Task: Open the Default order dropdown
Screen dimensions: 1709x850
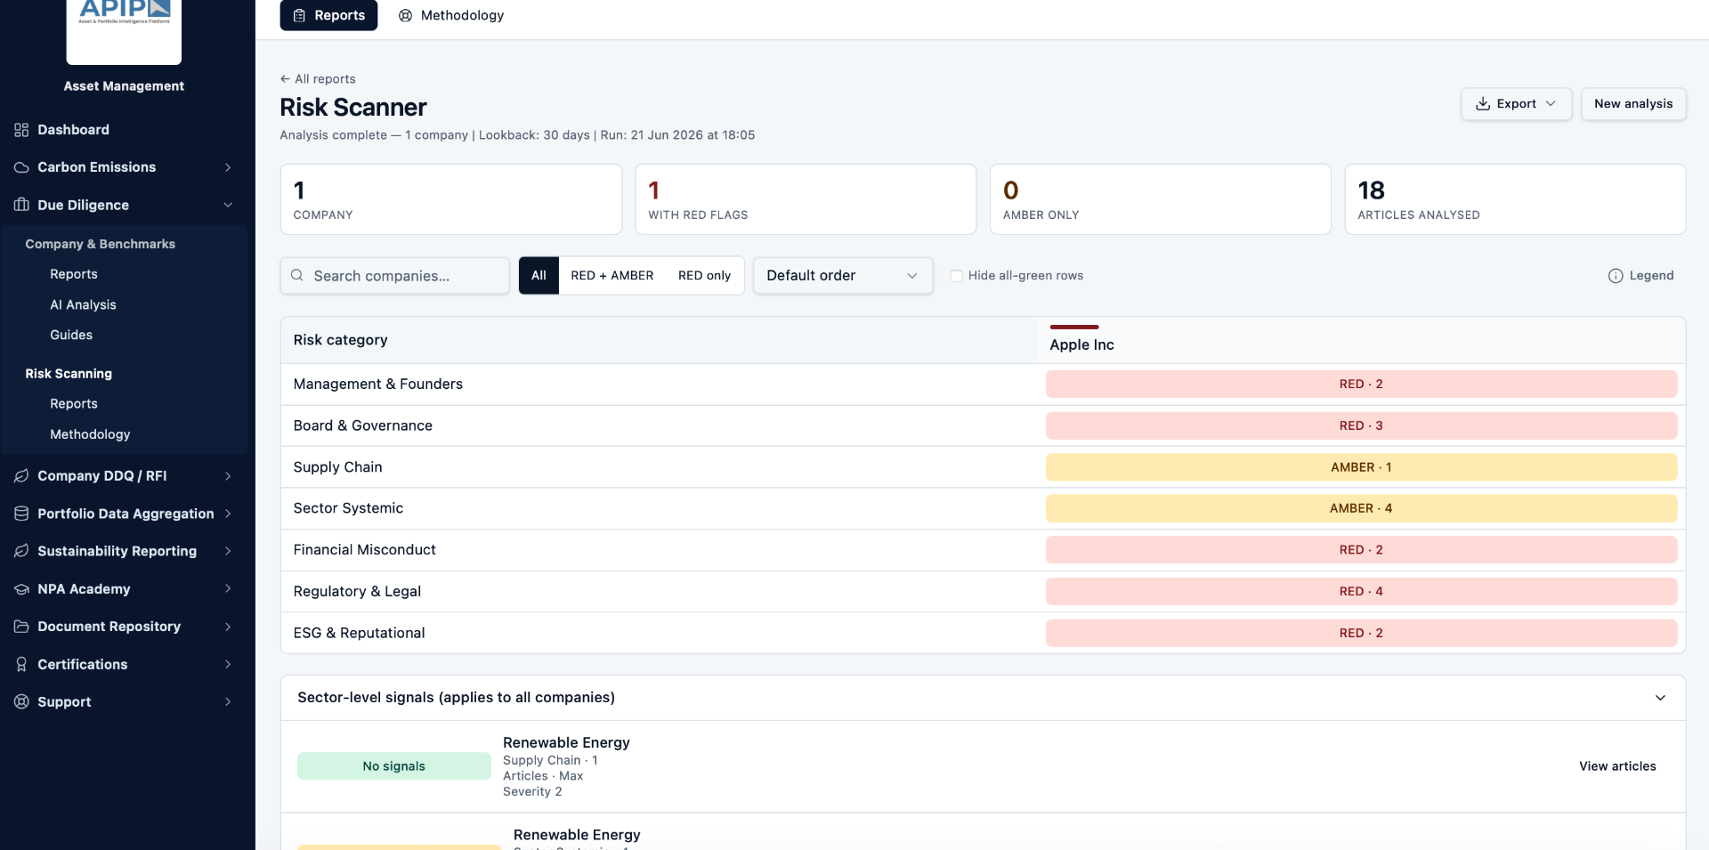Action: 843,276
